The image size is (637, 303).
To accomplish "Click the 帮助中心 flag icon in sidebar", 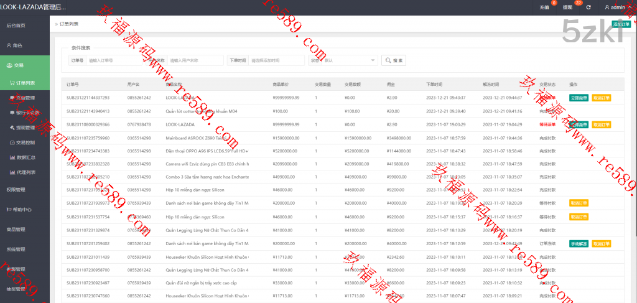I will pos(9,209).
